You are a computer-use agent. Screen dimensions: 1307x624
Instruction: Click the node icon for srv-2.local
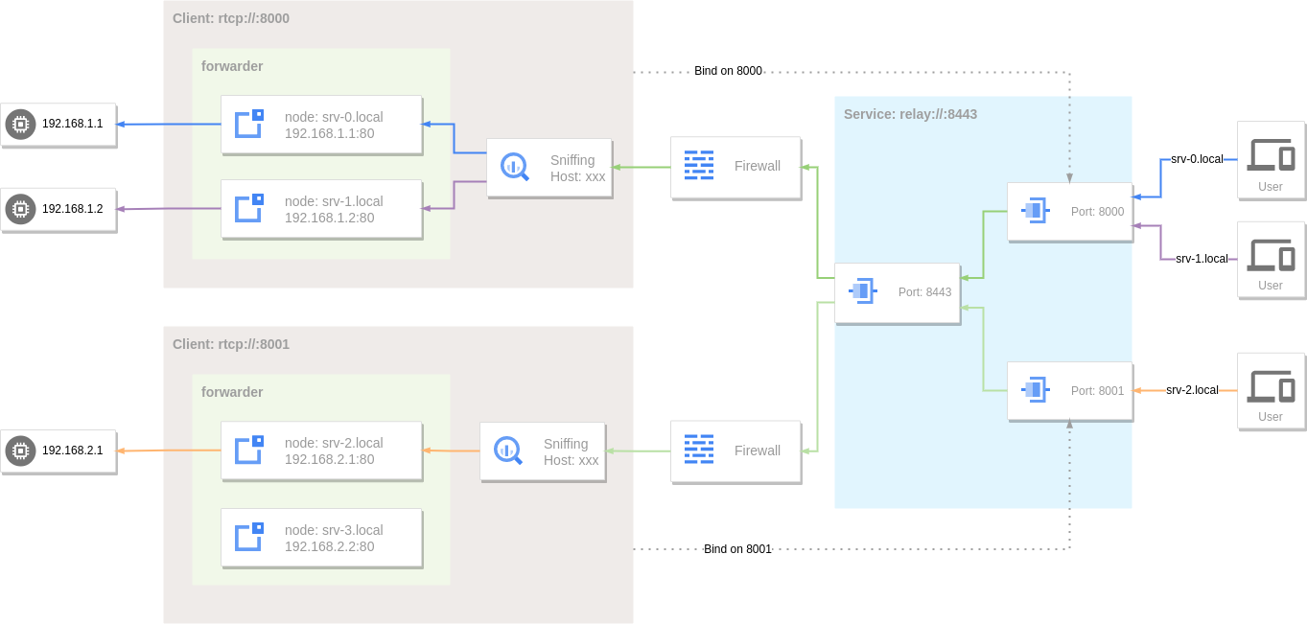tap(247, 451)
